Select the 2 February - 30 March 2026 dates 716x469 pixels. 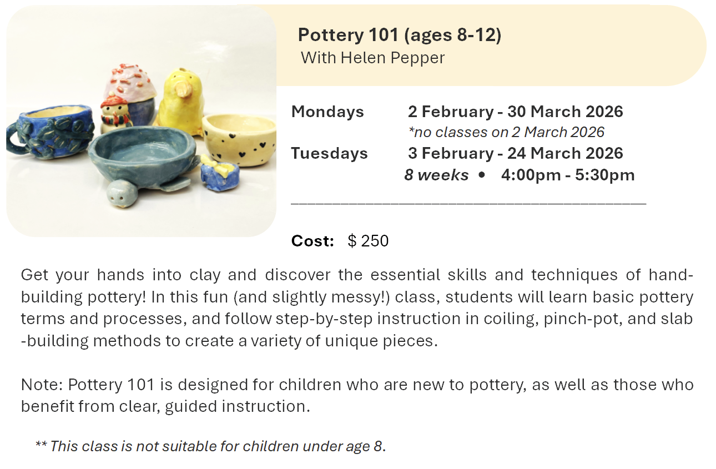point(515,112)
